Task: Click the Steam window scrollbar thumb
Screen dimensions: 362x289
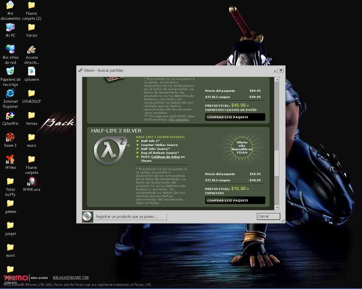Action: pos(277,164)
